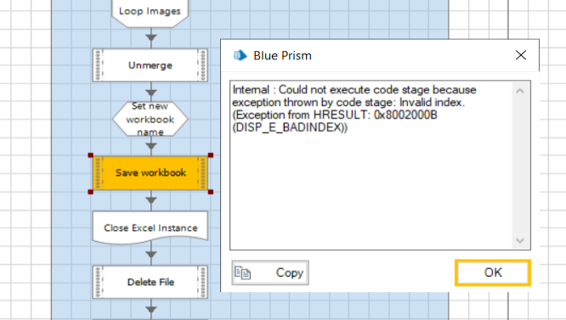
Task: Select the Set new workbook name calculation stage
Action: 150,119
